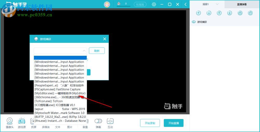The image size is (260, 132).
Task: Open the user avatar profile
Action: click(107, 4)
